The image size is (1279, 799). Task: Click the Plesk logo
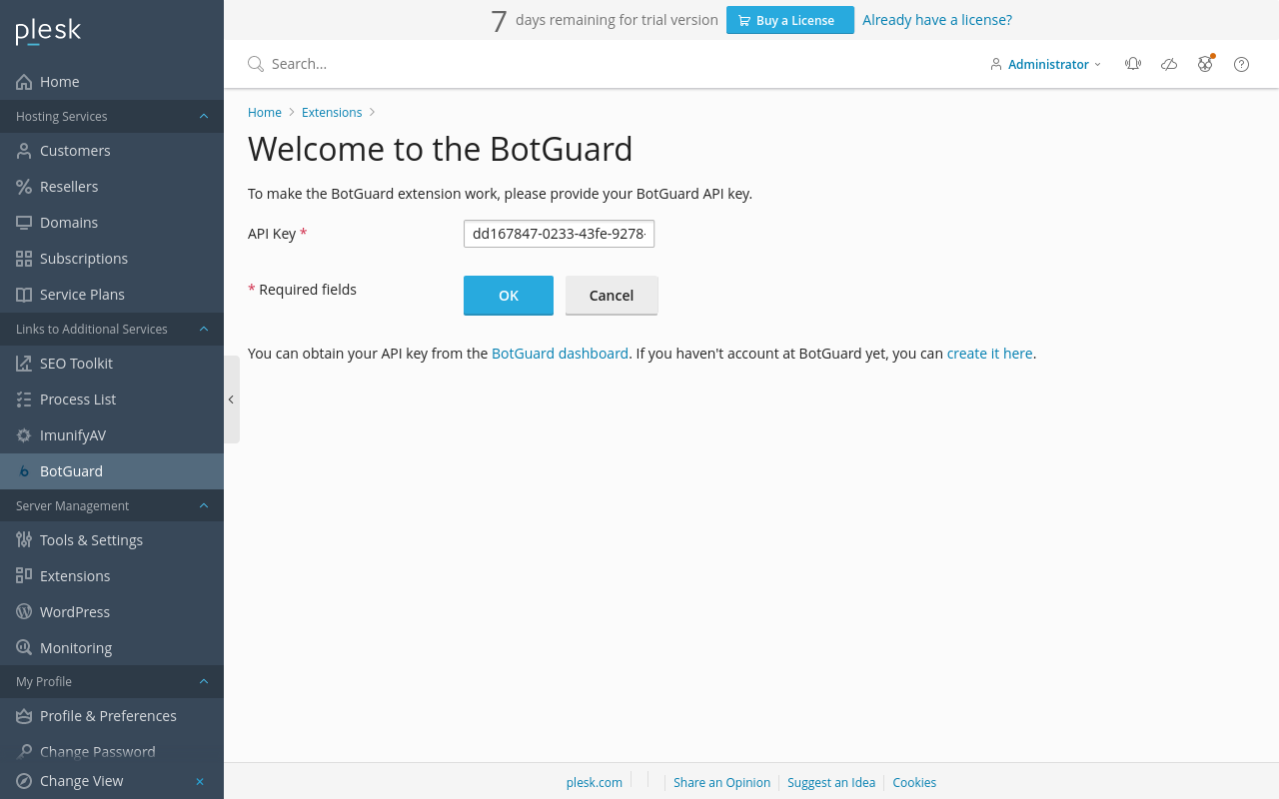click(48, 32)
